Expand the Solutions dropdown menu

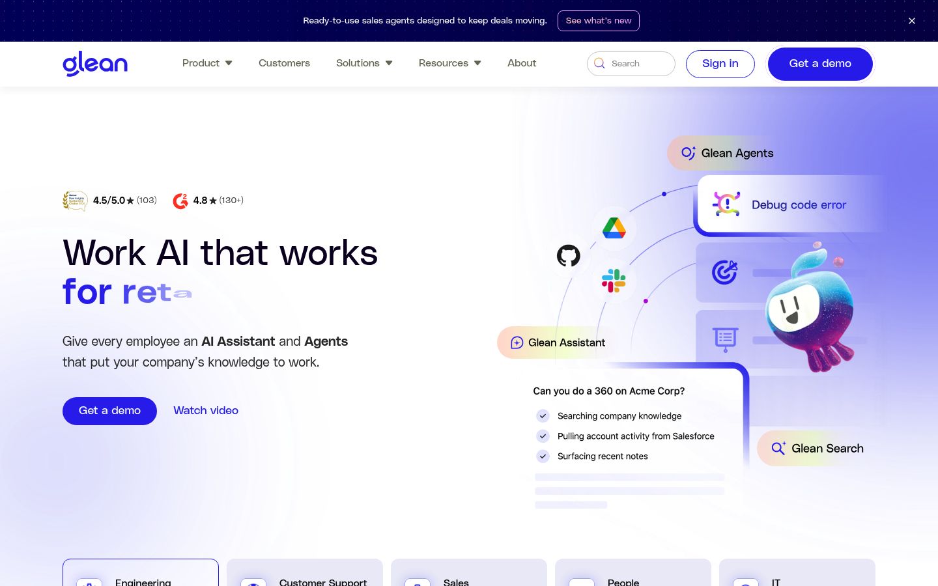click(364, 63)
